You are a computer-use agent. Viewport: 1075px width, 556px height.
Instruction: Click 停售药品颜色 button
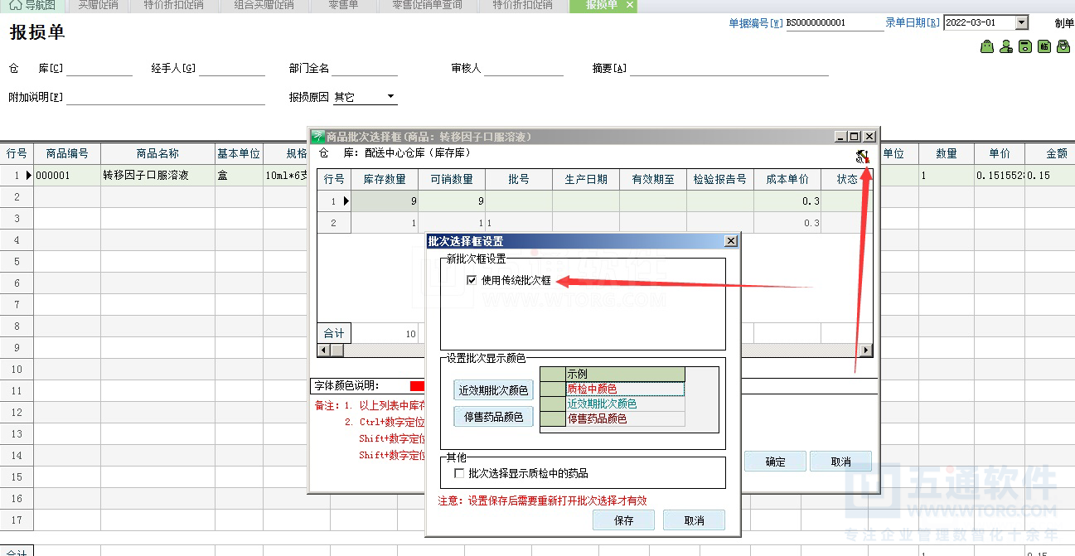493,417
